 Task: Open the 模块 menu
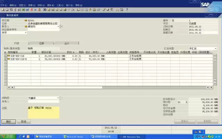coord(51,5)
